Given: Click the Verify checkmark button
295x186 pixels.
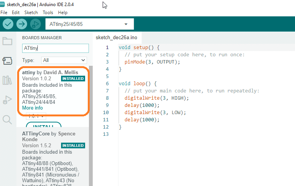Looking at the screenshot, I should (8, 24).
